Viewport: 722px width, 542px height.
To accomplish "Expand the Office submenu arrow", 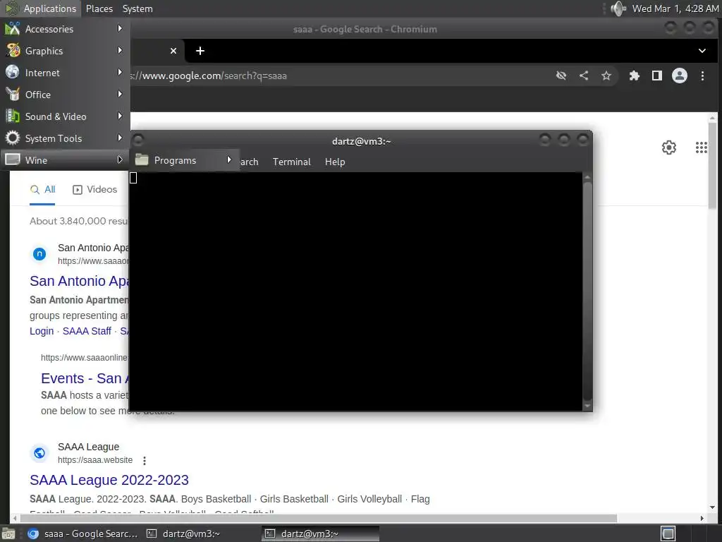I will (x=120, y=94).
